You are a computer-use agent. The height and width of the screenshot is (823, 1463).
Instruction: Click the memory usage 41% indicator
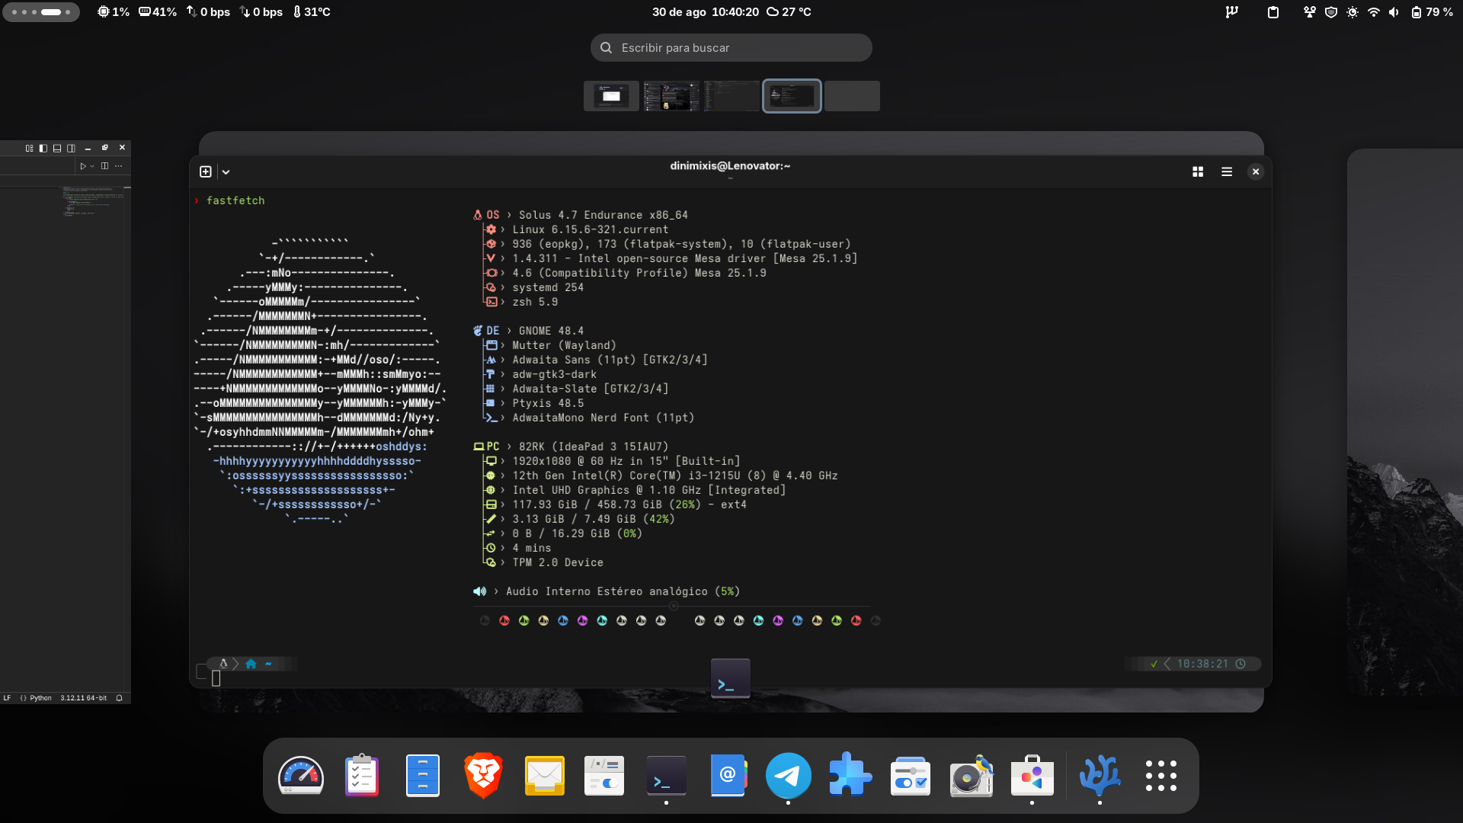[x=158, y=12]
